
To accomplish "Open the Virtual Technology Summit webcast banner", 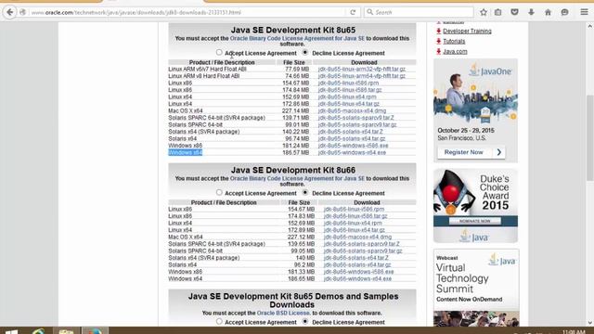I will pos(476,288).
